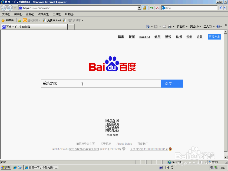Click the mobile Baidu QR code
Image resolution: width=228 pixels, height=171 pixels.
tap(112, 126)
